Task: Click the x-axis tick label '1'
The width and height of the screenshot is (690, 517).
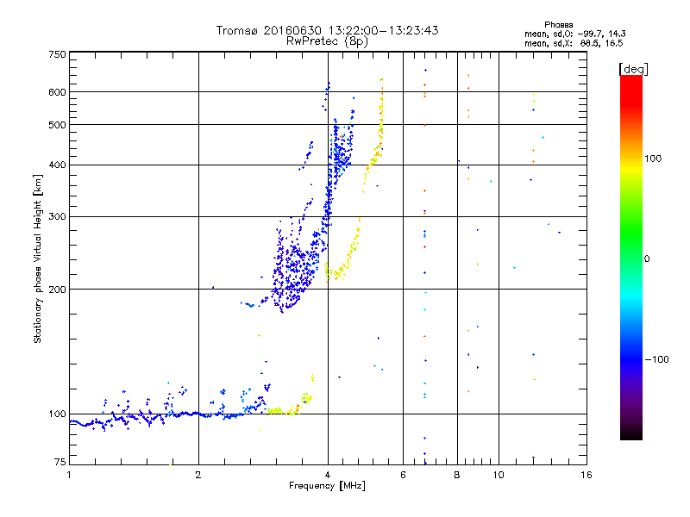Action: pos(69,475)
